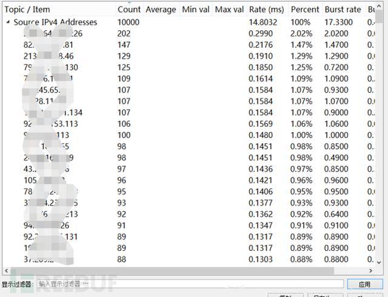Select the percent cell 1.25%
Viewport: 388px width, 297px height.
pyautogui.click(x=301, y=67)
